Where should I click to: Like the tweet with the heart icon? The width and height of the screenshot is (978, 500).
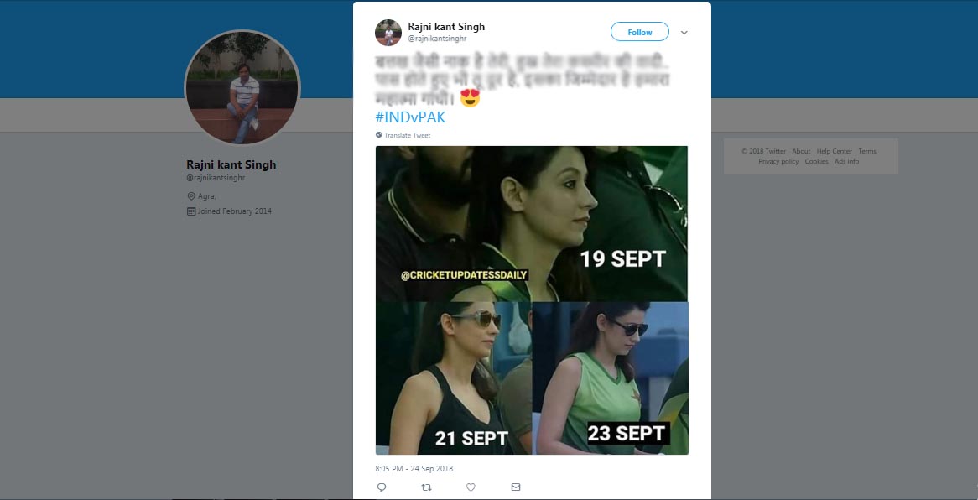(x=471, y=487)
